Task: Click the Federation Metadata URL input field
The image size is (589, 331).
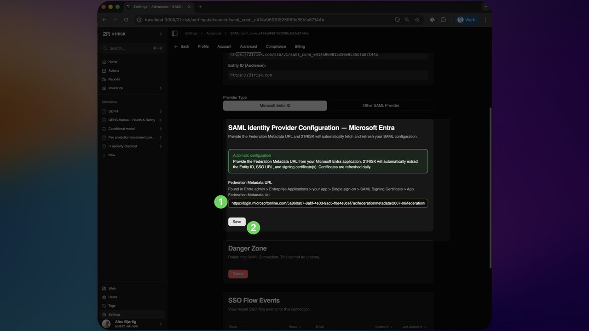Action: coord(328,203)
